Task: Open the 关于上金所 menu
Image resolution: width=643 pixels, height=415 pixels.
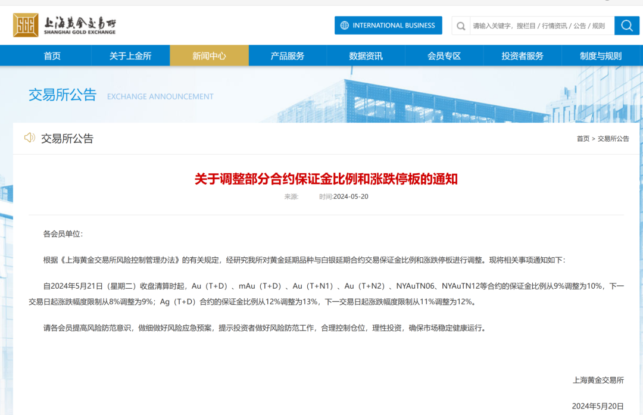Action: pos(130,56)
